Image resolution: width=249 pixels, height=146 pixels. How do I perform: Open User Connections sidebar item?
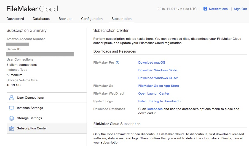click(47, 98)
